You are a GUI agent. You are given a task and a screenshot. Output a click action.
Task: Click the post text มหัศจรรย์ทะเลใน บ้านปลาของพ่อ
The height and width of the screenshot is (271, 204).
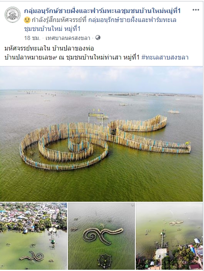pyautogui.click(x=49, y=48)
